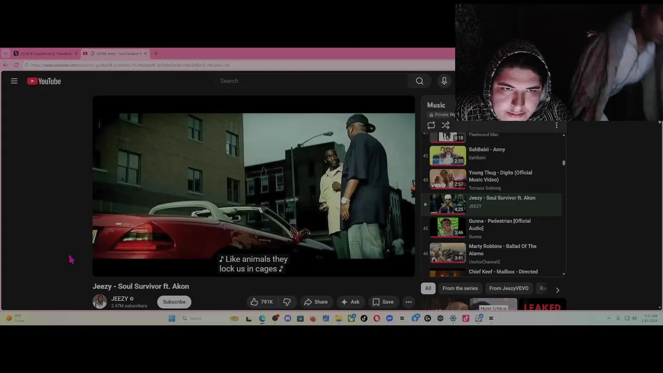This screenshot has width=663, height=373.
Task: Click the browser address bar URL
Action: 129,65
